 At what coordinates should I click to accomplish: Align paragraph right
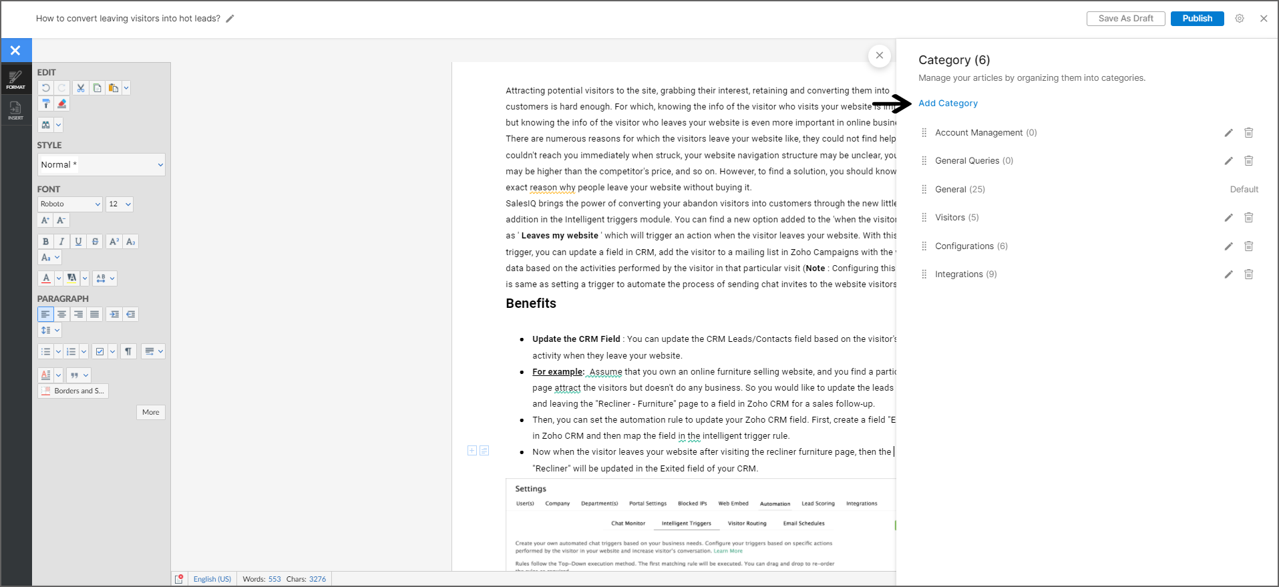[78, 315]
